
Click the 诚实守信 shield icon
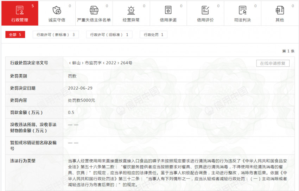(x=56, y=10)
